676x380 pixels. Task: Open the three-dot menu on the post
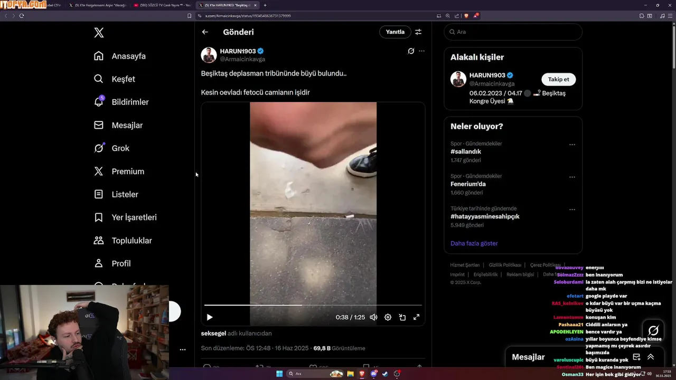[x=421, y=51]
